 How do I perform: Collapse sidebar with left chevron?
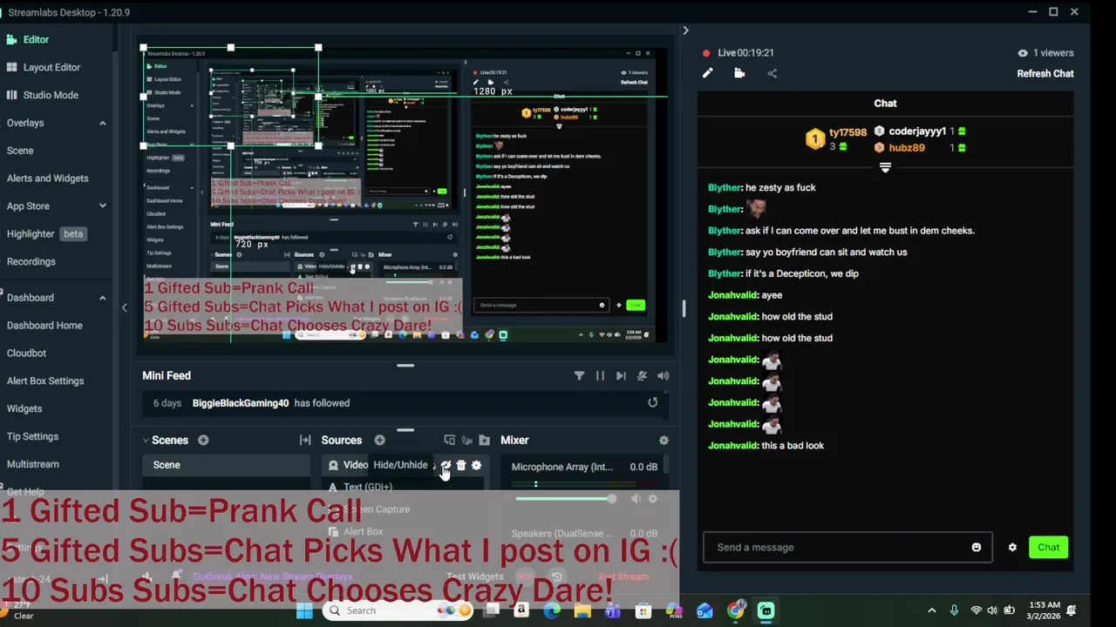coord(124,307)
